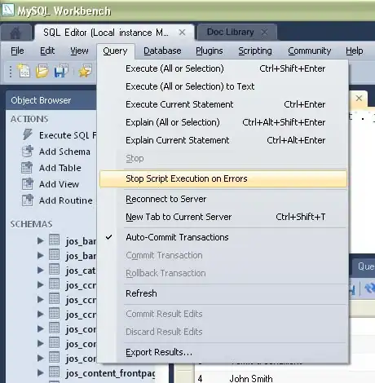Click the save script floppy icon
The image size is (375, 383).
pos(61,71)
